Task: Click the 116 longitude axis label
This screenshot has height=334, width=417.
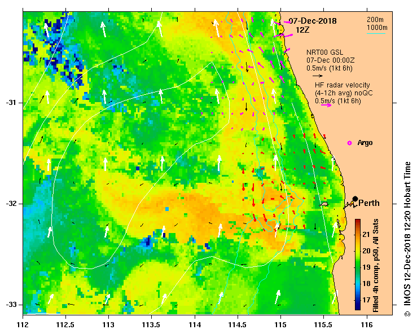Action: (367, 325)
